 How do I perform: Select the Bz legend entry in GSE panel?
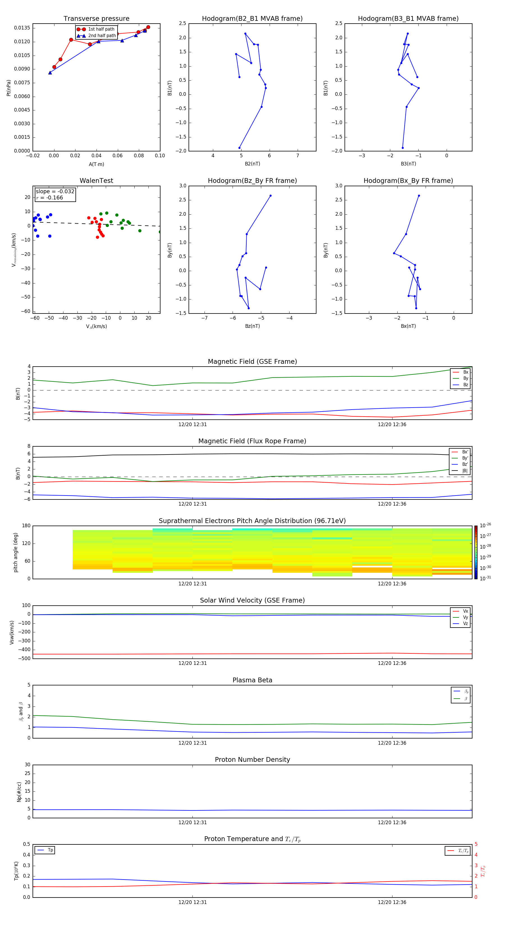point(460,385)
